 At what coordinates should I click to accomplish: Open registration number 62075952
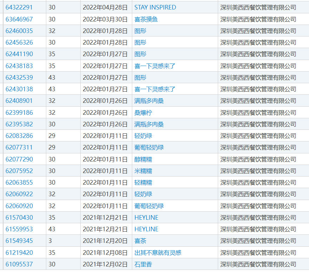tap(19, 171)
